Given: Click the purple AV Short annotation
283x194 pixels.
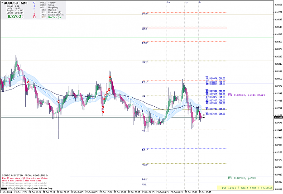Looking at the screenshot, I should [246, 95].
